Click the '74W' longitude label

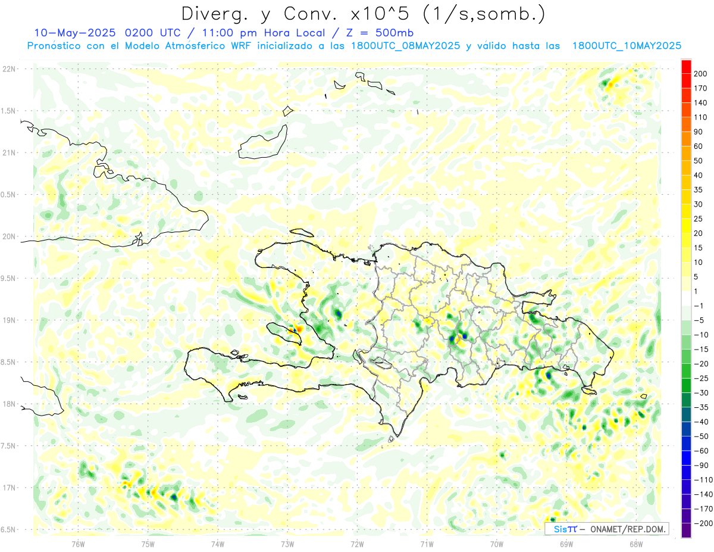[x=218, y=544]
